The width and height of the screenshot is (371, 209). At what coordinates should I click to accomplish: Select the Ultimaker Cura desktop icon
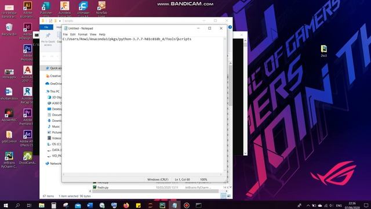click(x=83, y=9)
